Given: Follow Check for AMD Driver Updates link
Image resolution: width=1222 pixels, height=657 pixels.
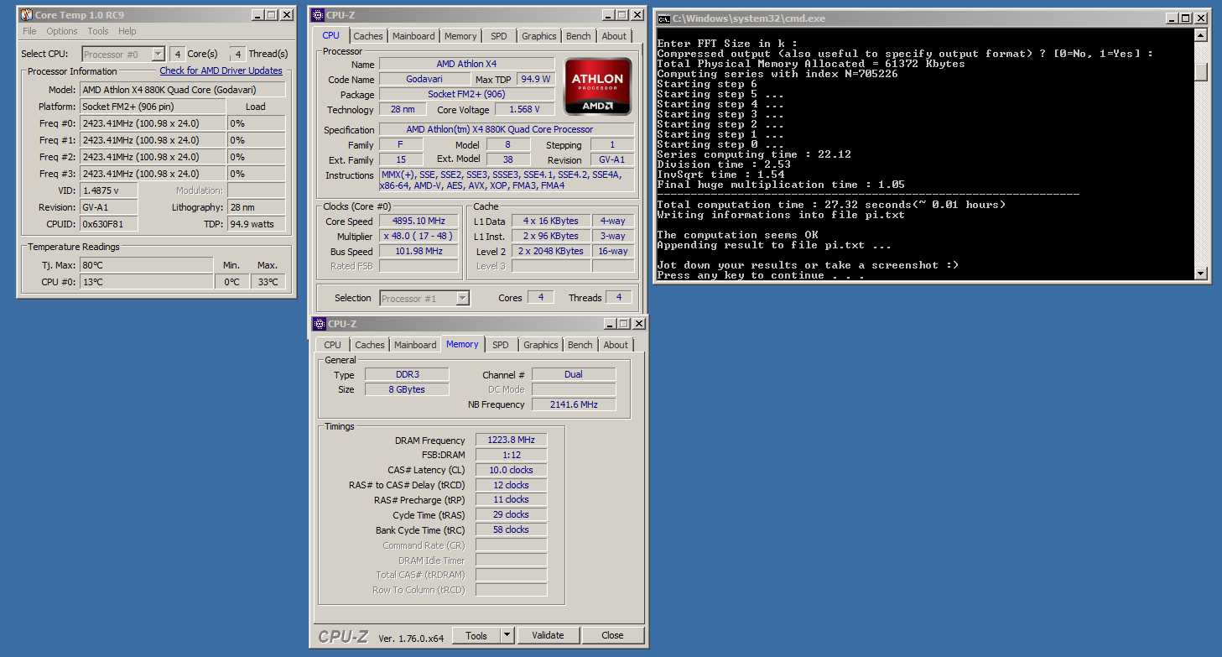Looking at the screenshot, I should [221, 70].
